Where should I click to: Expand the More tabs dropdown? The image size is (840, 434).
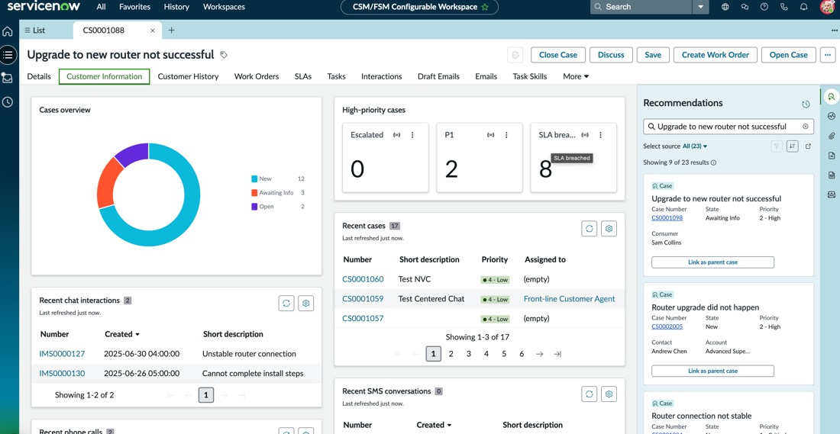click(576, 76)
